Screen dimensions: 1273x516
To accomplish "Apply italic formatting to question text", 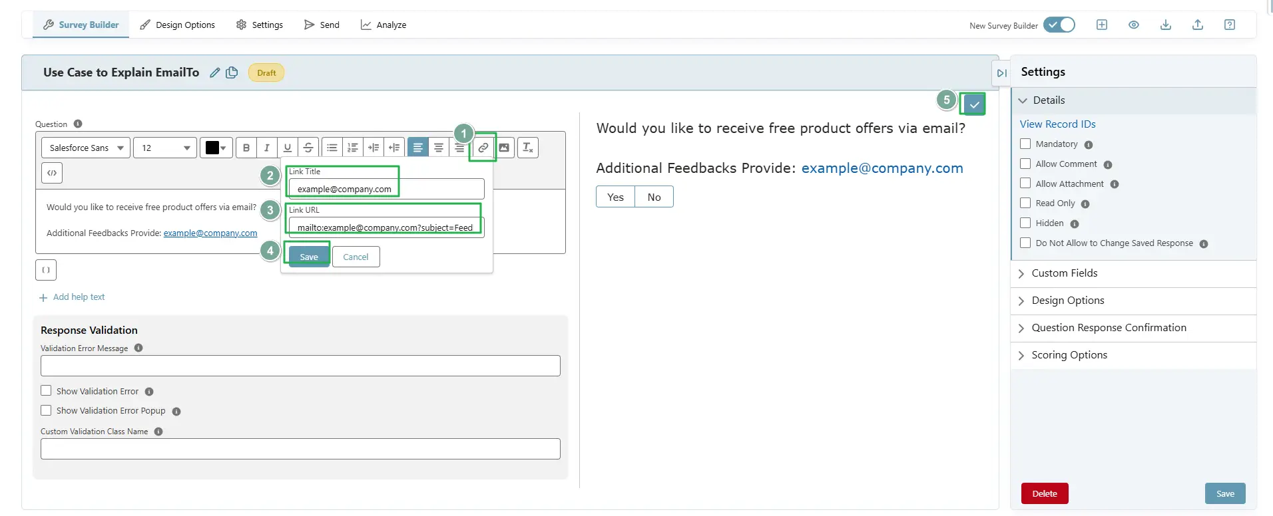I will click(x=267, y=148).
